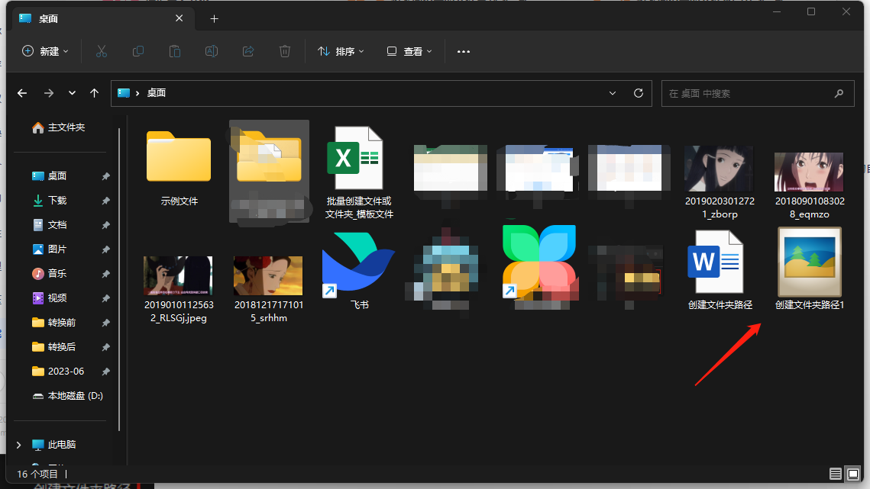The height and width of the screenshot is (489, 870).
Task: Click the Delete trash icon
Action: click(x=284, y=51)
